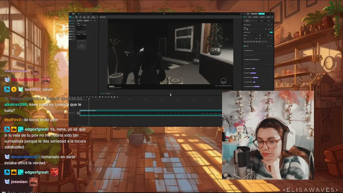Click the Importar button
Image resolution: width=343 pixels, height=193 pixels.
pos(80,21)
